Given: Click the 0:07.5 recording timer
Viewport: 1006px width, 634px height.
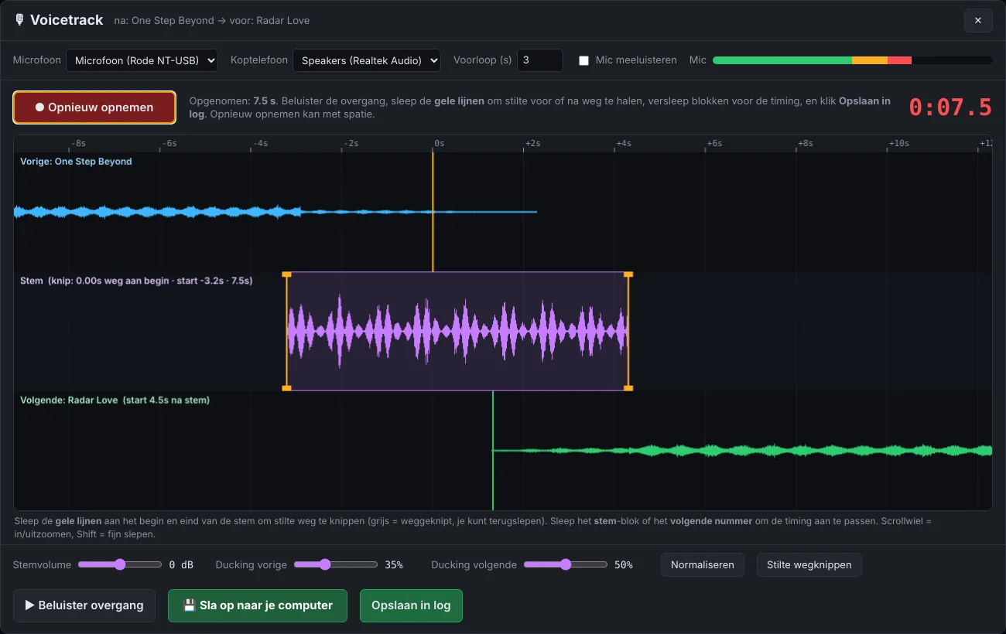Looking at the screenshot, I should pos(950,107).
